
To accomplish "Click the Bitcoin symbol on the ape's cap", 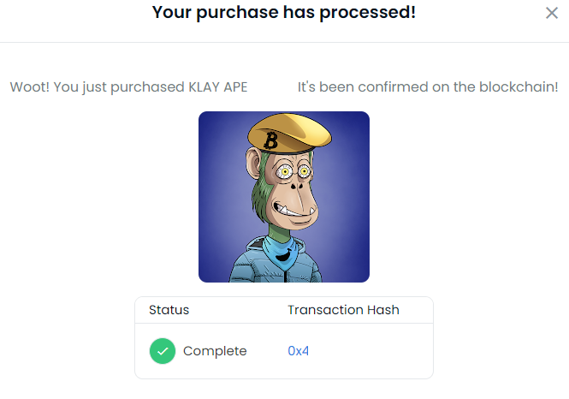I will [273, 140].
